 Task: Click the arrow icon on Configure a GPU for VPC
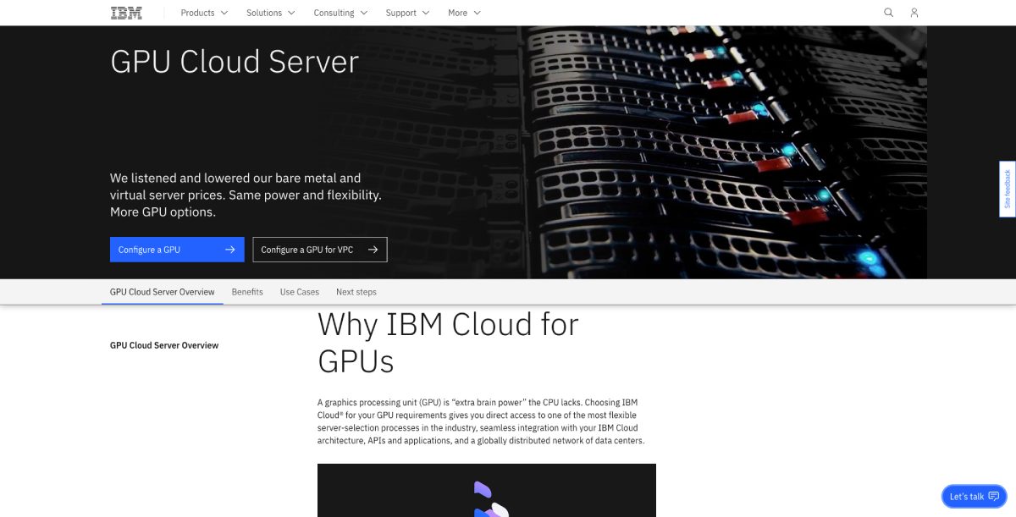(373, 249)
